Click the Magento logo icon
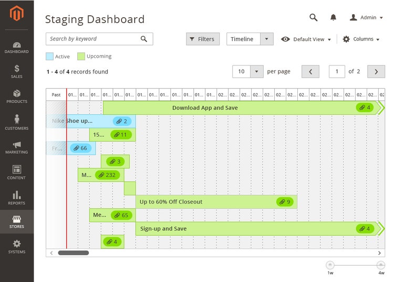Image resolution: width=394 pixels, height=282 pixels. tap(17, 14)
